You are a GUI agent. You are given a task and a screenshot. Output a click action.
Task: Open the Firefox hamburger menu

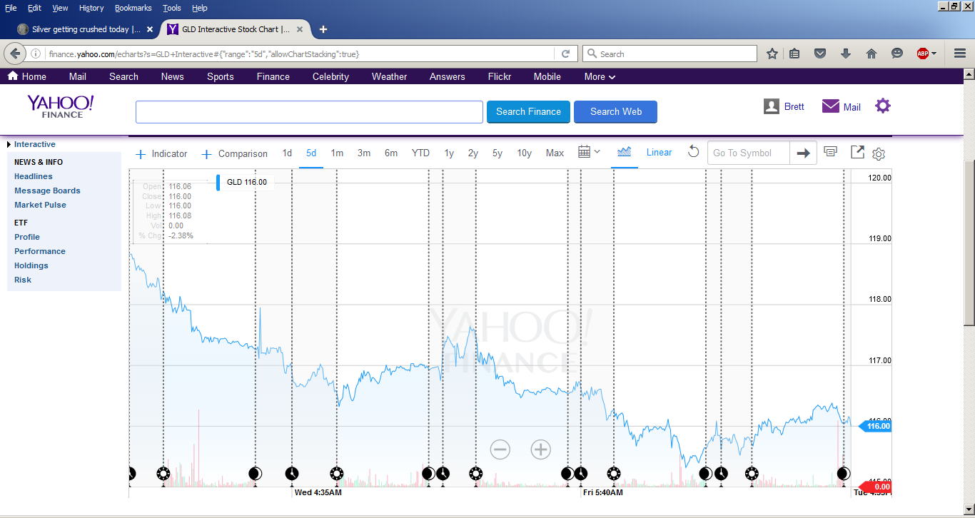point(959,54)
